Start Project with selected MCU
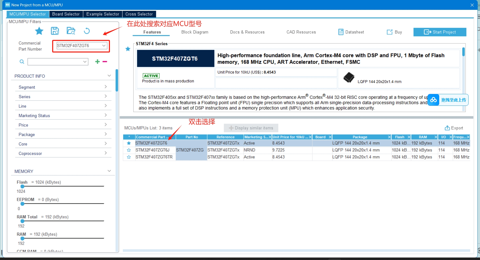The height and width of the screenshot is (260, 480). 440,32
